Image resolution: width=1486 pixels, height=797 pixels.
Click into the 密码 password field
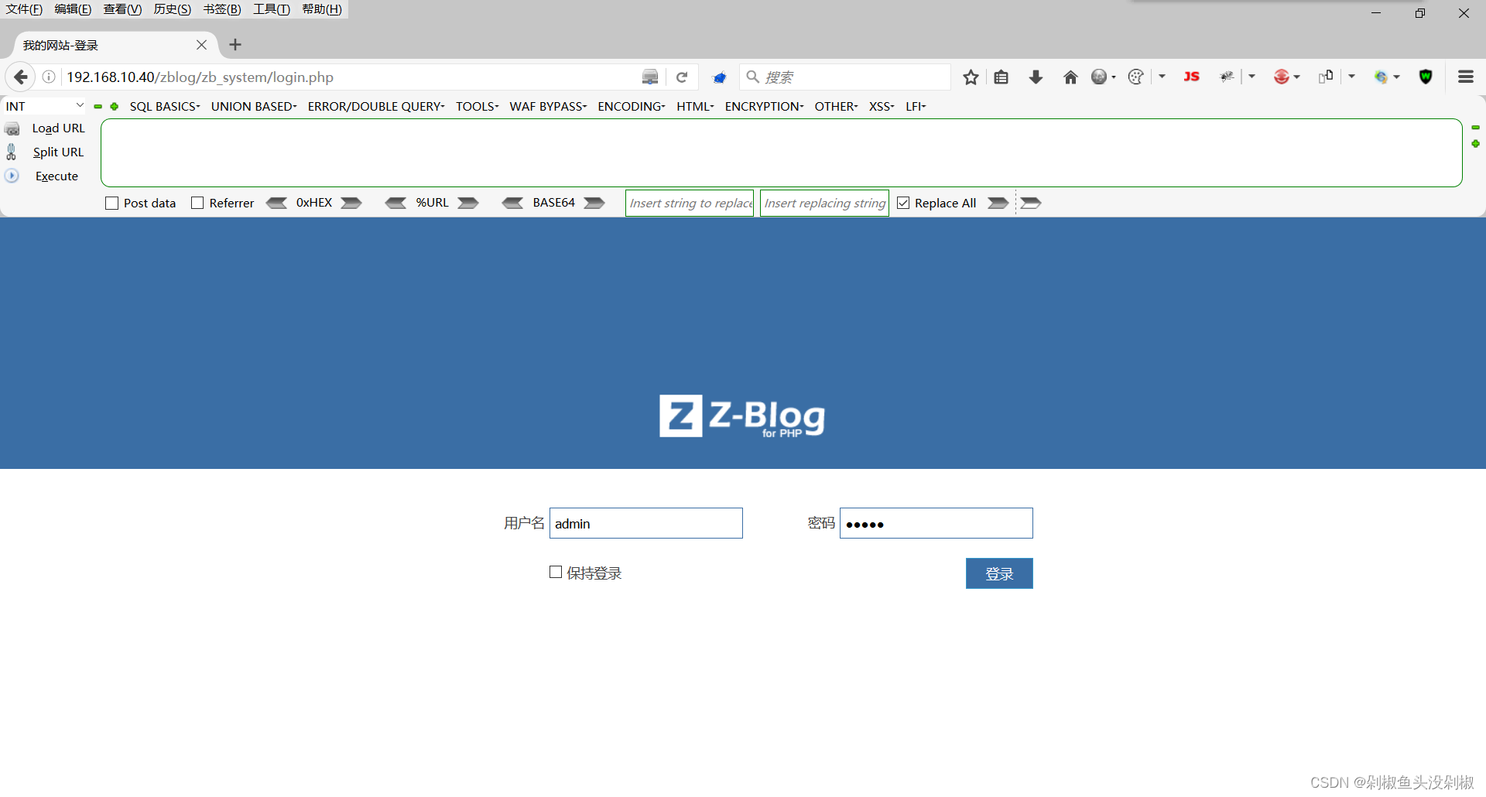coord(936,523)
